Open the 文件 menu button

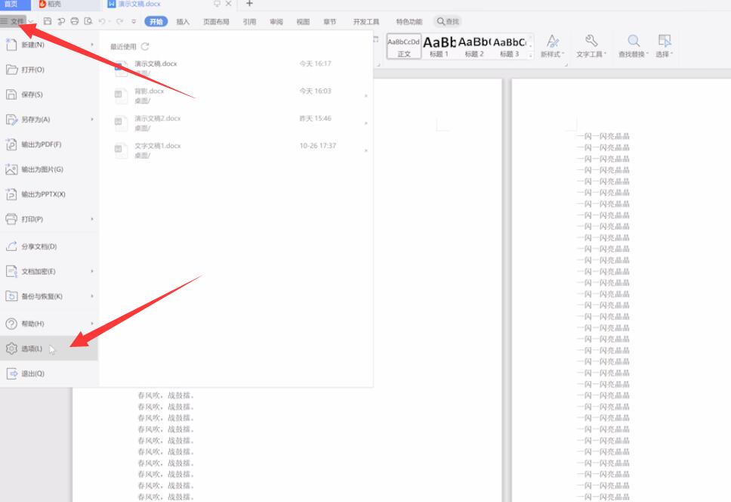coord(13,21)
